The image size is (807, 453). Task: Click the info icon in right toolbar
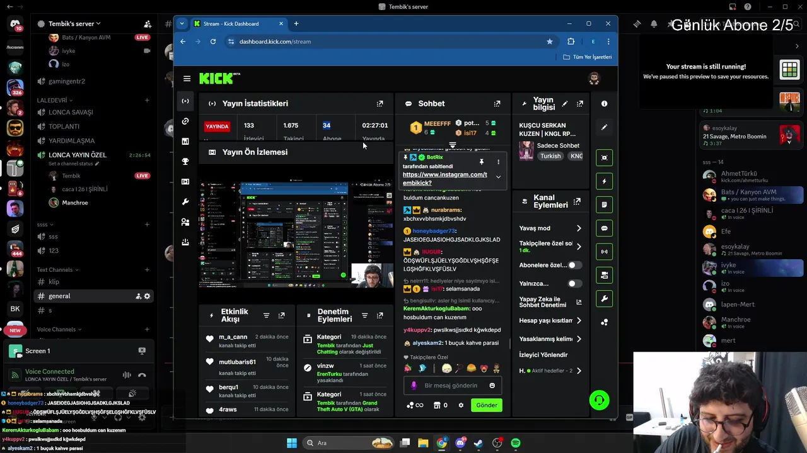(x=604, y=104)
